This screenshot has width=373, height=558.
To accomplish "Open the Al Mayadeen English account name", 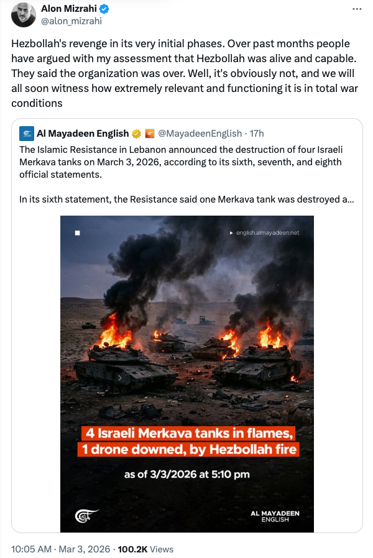I will (x=83, y=134).
